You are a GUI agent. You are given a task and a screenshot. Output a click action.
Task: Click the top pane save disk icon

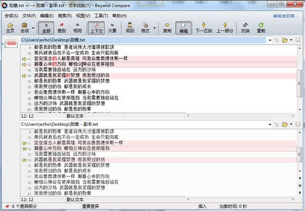pos(298,40)
